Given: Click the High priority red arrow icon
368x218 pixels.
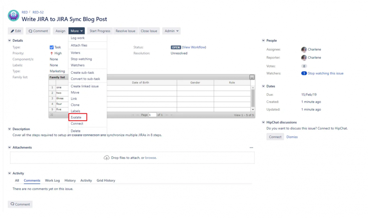Looking at the screenshot, I should [x=52, y=53].
